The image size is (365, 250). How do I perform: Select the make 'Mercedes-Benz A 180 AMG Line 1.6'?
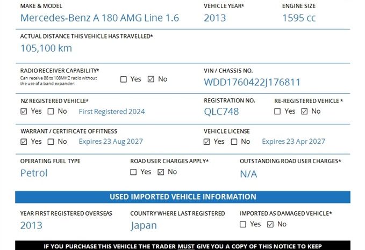(x=99, y=18)
